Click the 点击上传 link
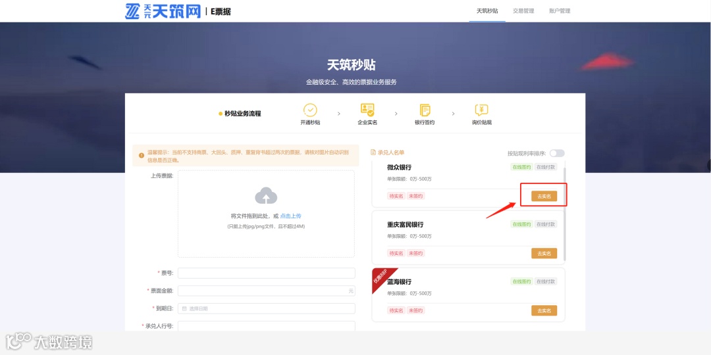The image size is (711, 355). pos(291,216)
